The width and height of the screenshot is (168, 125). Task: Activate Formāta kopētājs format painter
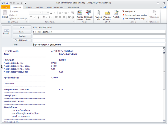click(x=18, y=19)
